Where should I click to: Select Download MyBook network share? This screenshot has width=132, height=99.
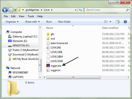pyautogui.click(x=23, y=54)
